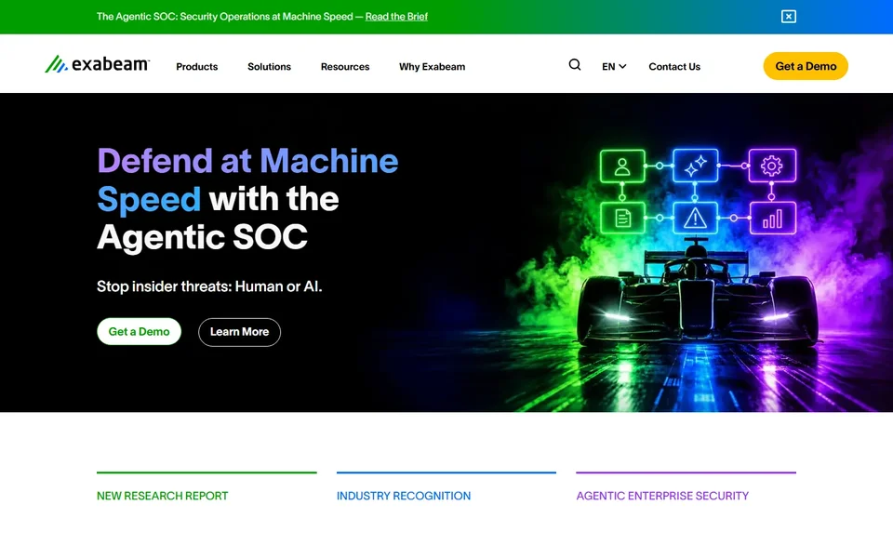Go to Contact Us
Image resolution: width=893 pixels, height=558 pixels.
tap(674, 67)
